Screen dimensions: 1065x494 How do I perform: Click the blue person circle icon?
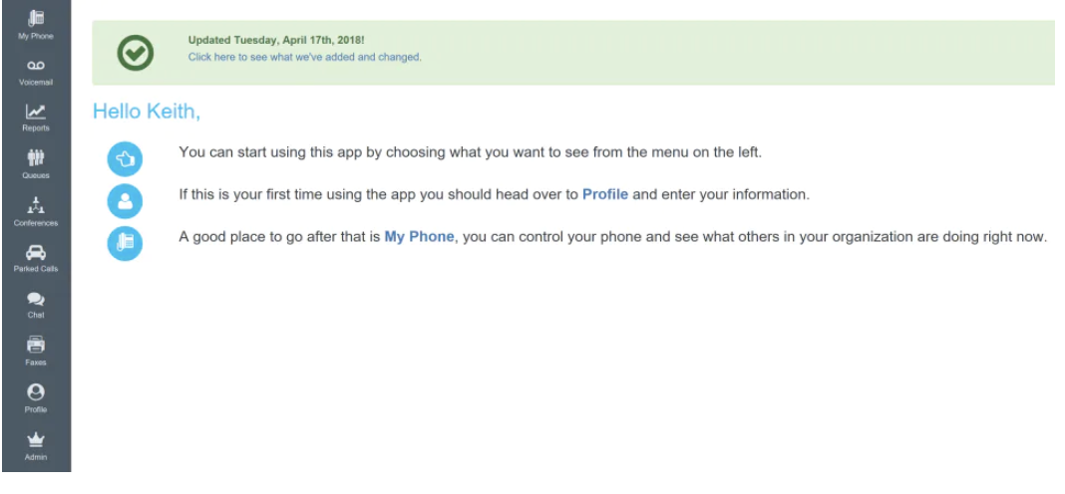[125, 200]
